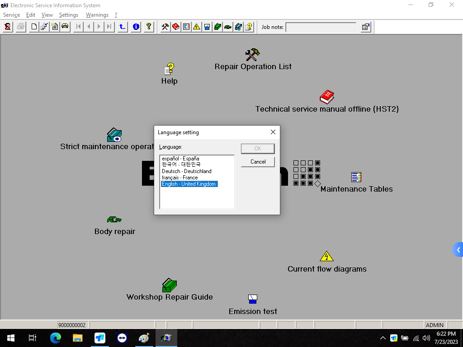This screenshot has height=347, width=463.
Task: Click the blue info toolbar button
Action: coord(136,27)
